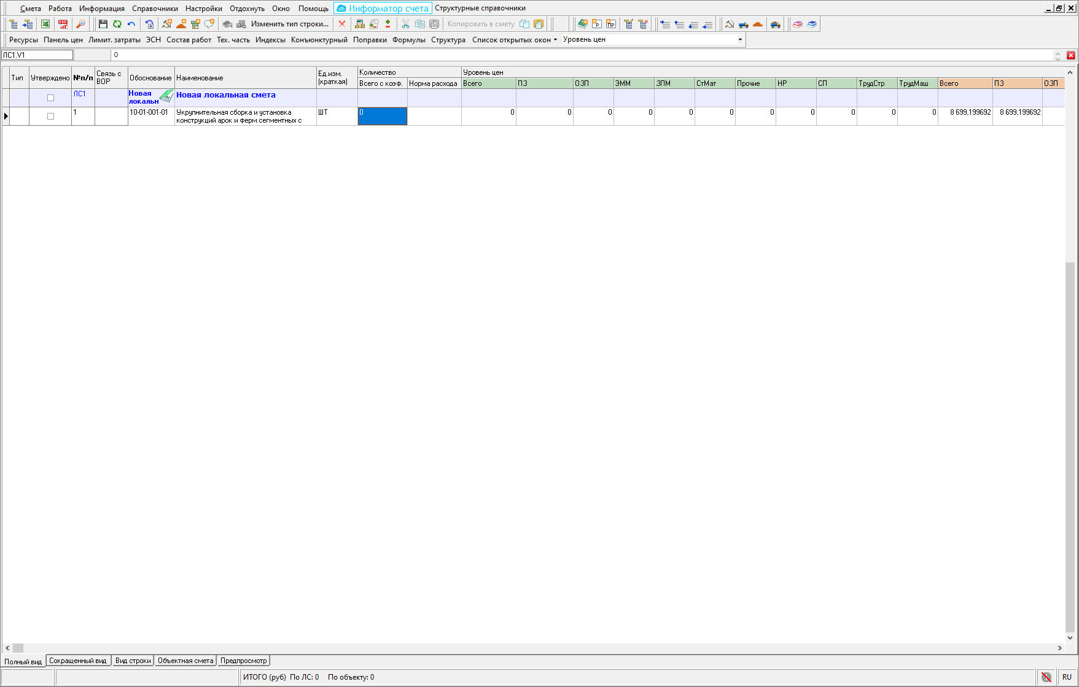The image size is (1079, 687).
Task: Click the Excel export icon
Action: [x=45, y=24]
